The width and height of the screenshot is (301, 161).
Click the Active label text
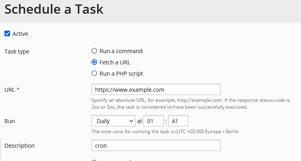point(20,34)
